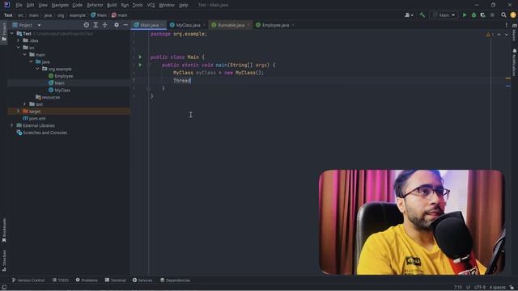Screen dimensions: 518x291
Task: Expand the target folder
Action: (x=18, y=112)
